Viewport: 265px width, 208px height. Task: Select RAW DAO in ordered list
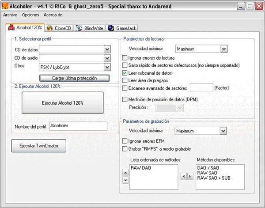coord(141,168)
